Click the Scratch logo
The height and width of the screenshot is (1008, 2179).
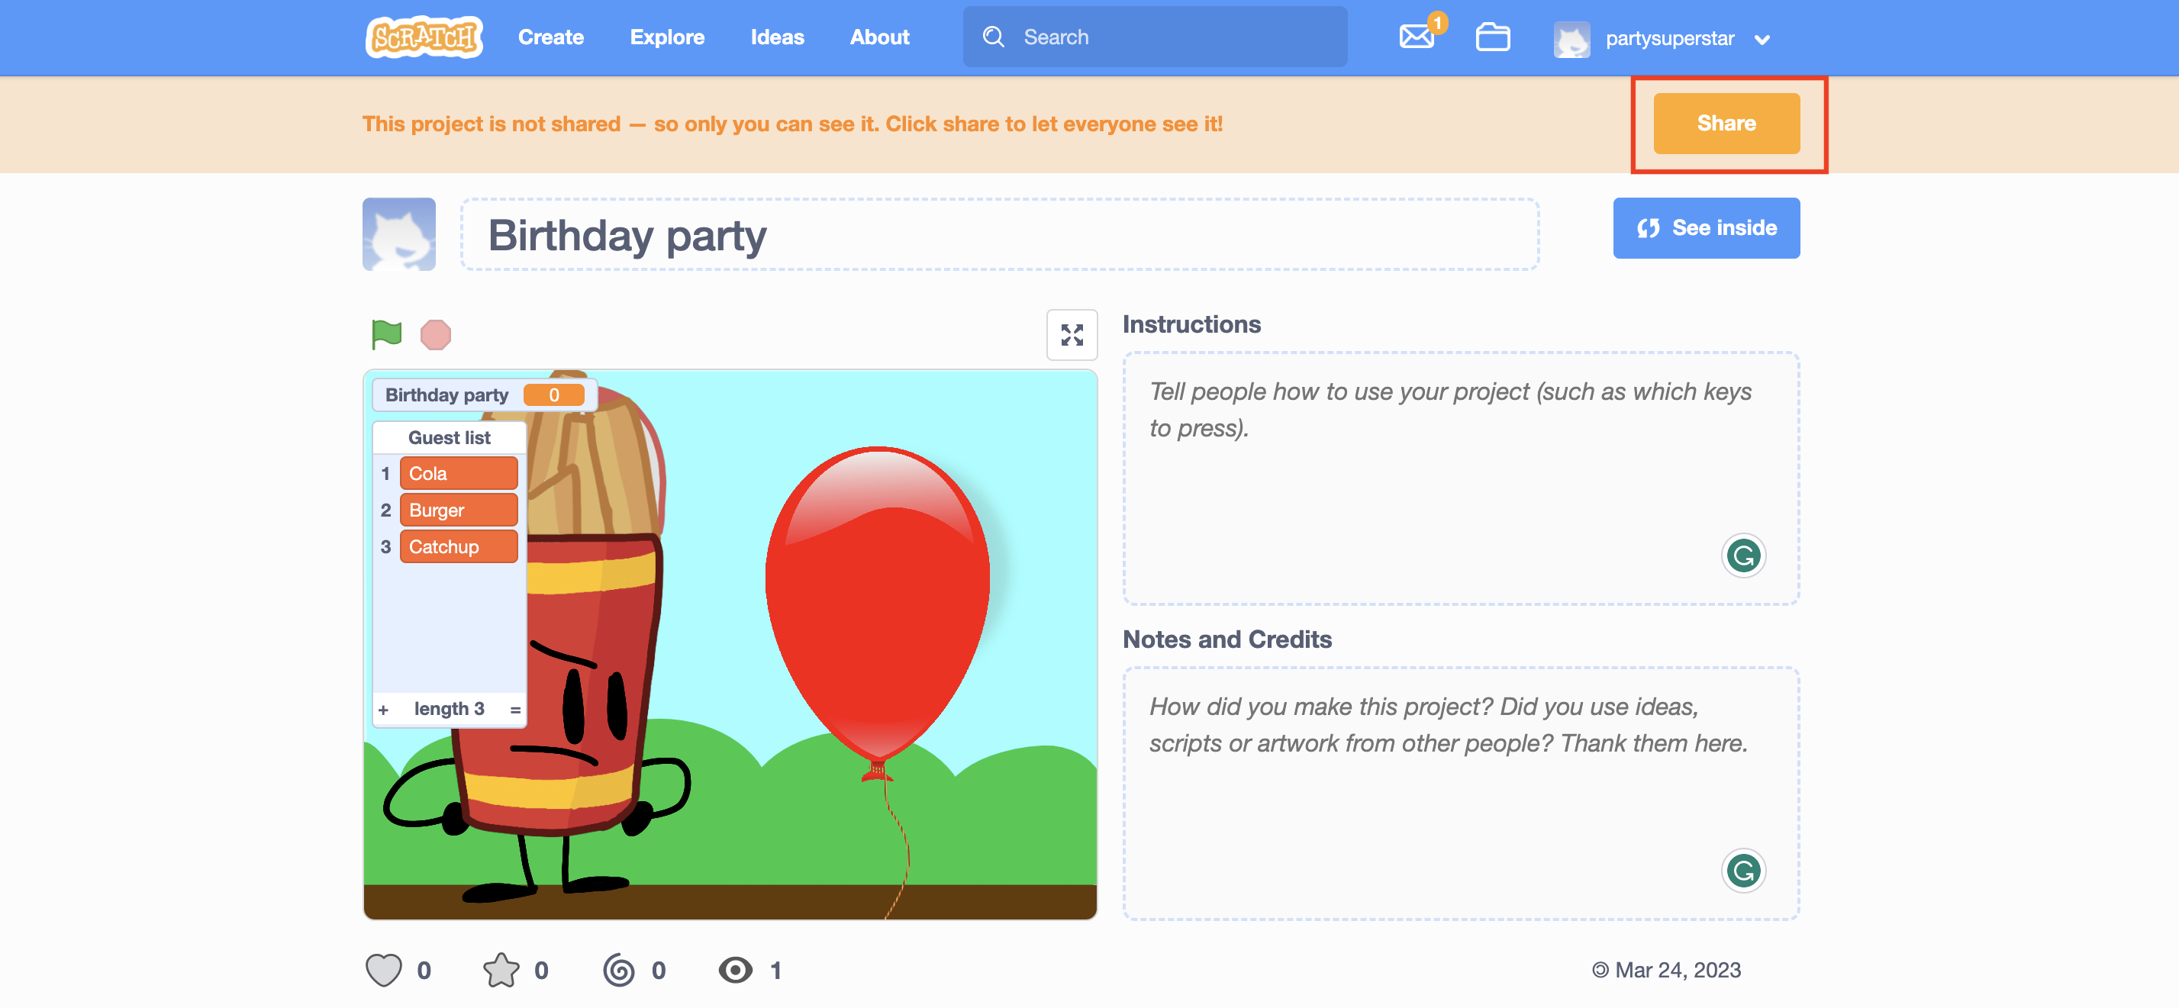click(424, 37)
